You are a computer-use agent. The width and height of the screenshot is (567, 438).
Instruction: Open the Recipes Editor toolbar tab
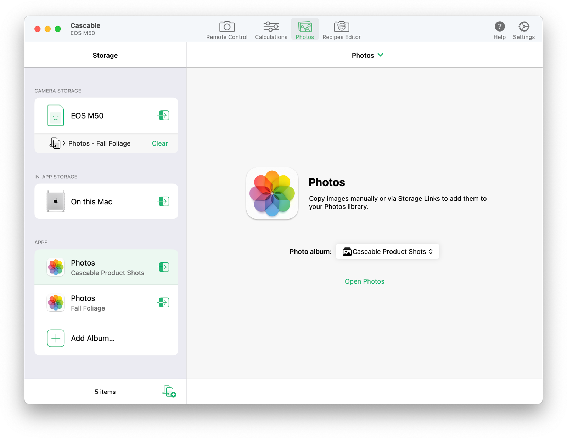pyautogui.click(x=341, y=30)
